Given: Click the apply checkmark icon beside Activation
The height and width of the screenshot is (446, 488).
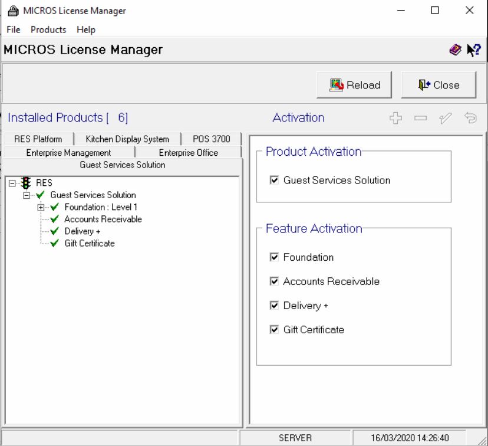Looking at the screenshot, I should pos(446,118).
